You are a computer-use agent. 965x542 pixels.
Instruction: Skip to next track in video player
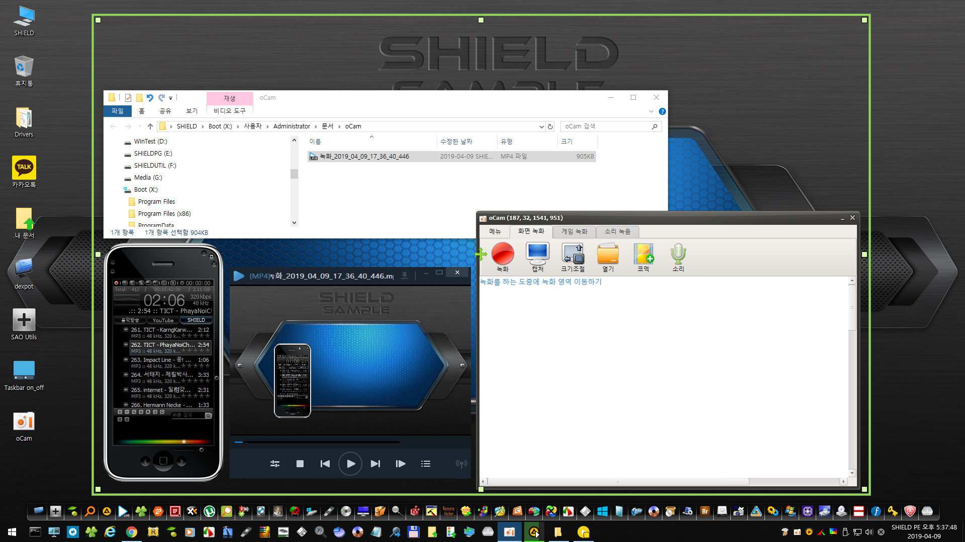click(375, 464)
